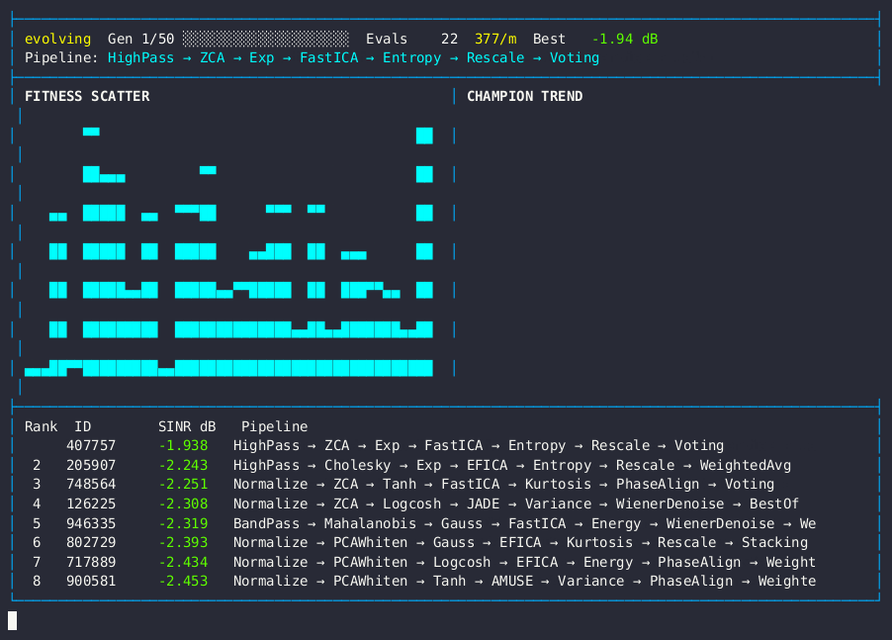Click 'WeightedAvg' in the rank 2 pipeline
Image resolution: width=892 pixels, height=640 pixels.
coord(746,465)
